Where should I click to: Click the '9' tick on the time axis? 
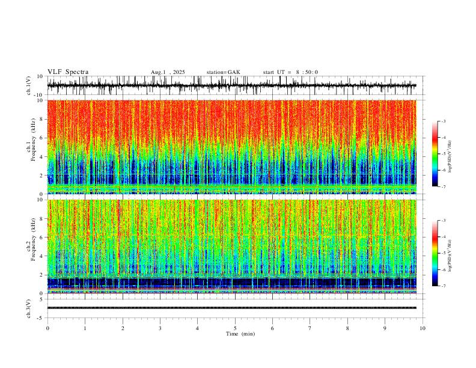pyautogui.click(x=385, y=328)
